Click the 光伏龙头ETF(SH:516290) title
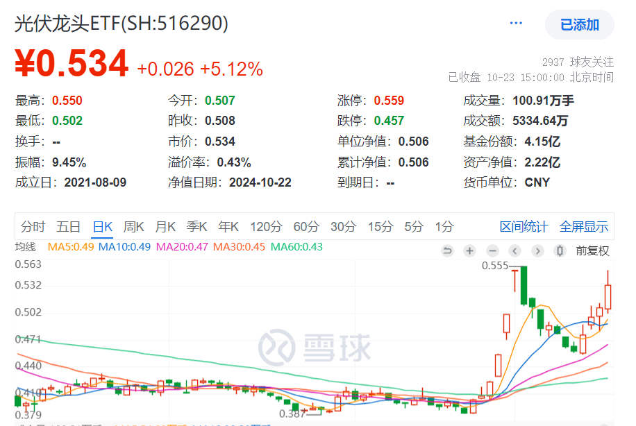The image size is (636, 426). click(x=122, y=23)
